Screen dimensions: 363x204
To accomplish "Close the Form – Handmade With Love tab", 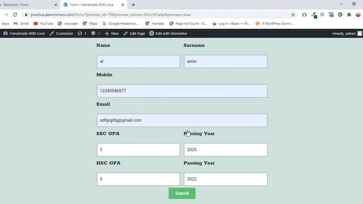I will coord(123,5).
